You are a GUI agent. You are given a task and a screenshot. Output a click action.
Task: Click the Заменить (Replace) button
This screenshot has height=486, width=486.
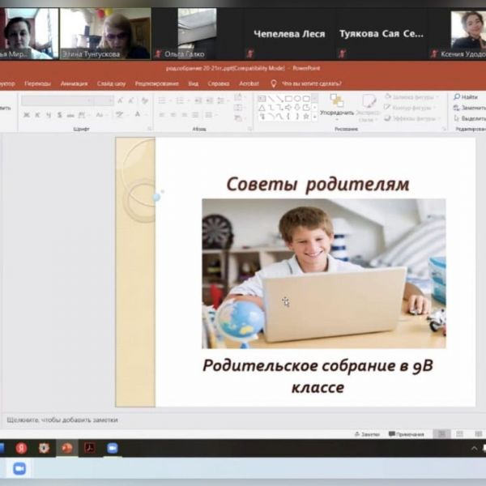(471, 108)
